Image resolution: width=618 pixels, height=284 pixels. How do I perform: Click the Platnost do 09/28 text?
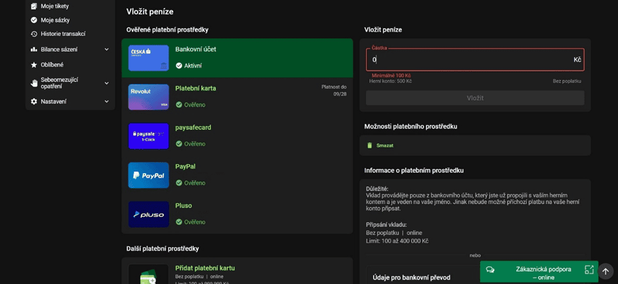click(x=334, y=91)
